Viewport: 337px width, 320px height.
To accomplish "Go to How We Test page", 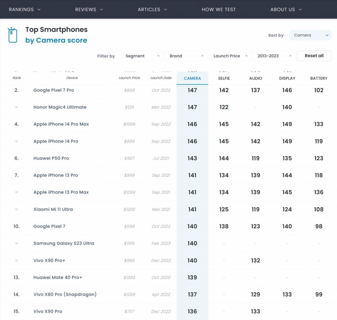I will click(219, 9).
